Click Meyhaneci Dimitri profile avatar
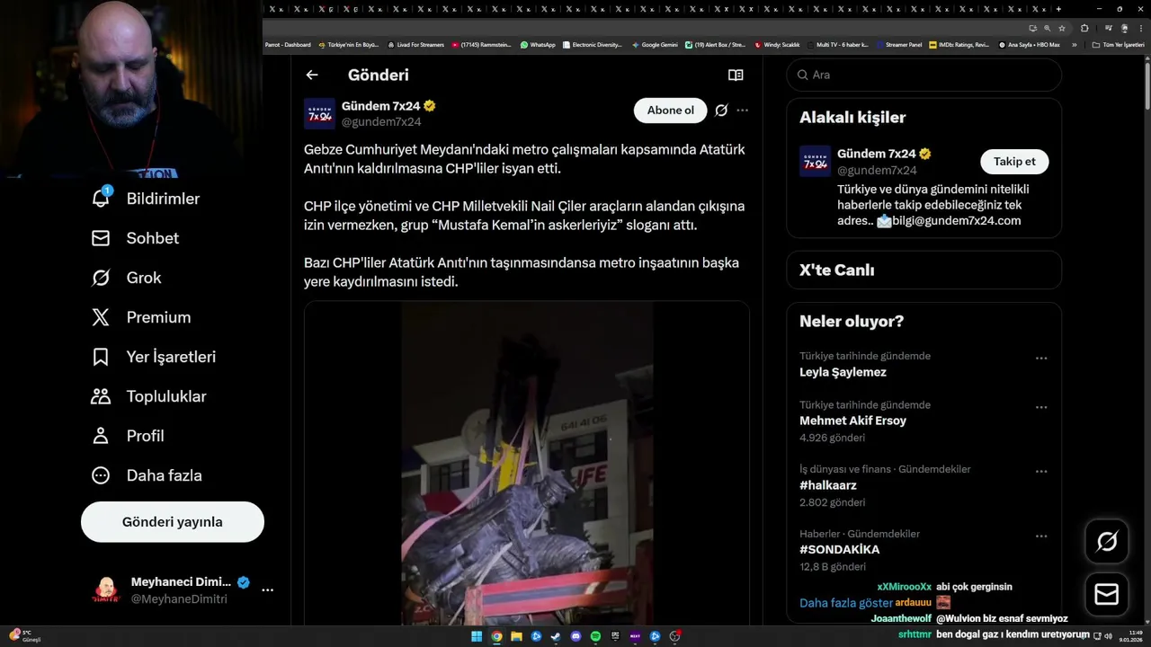 click(106, 590)
